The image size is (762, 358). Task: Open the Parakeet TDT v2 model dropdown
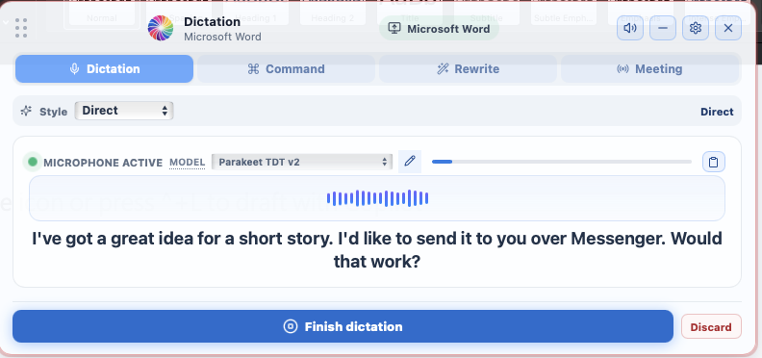click(x=302, y=162)
